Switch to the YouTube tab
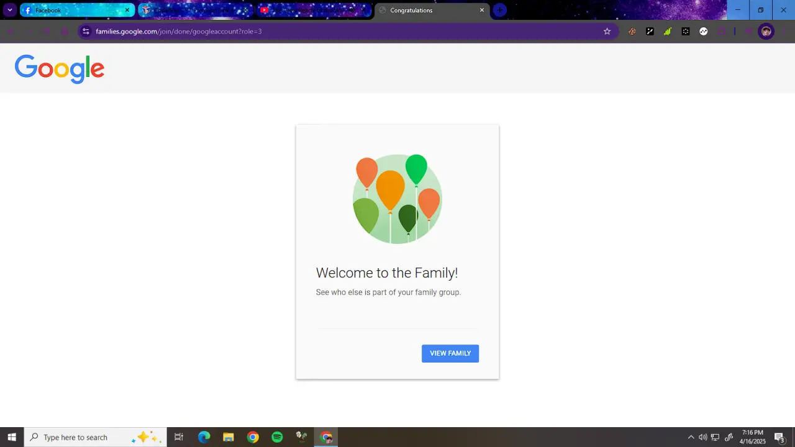 314,10
